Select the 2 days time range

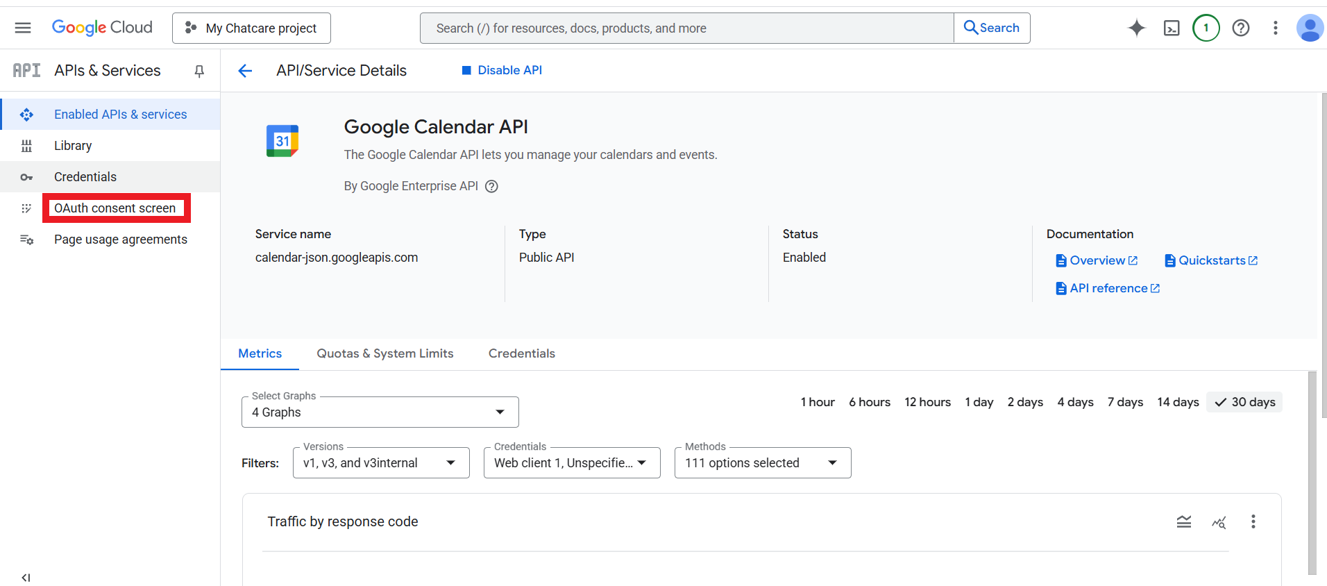pos(1025,402)
